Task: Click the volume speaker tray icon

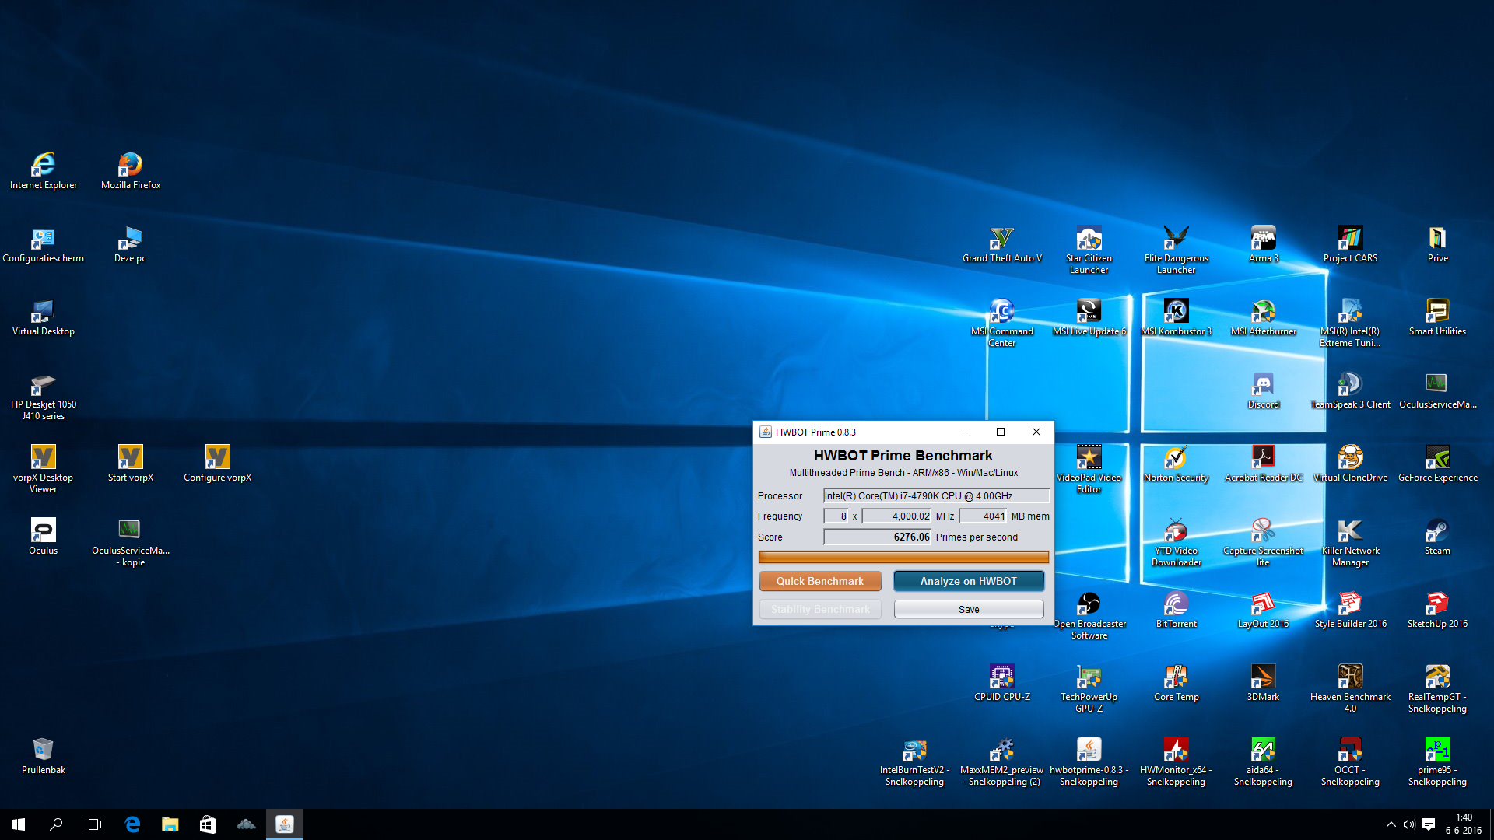Action: tap(1409, 824)
